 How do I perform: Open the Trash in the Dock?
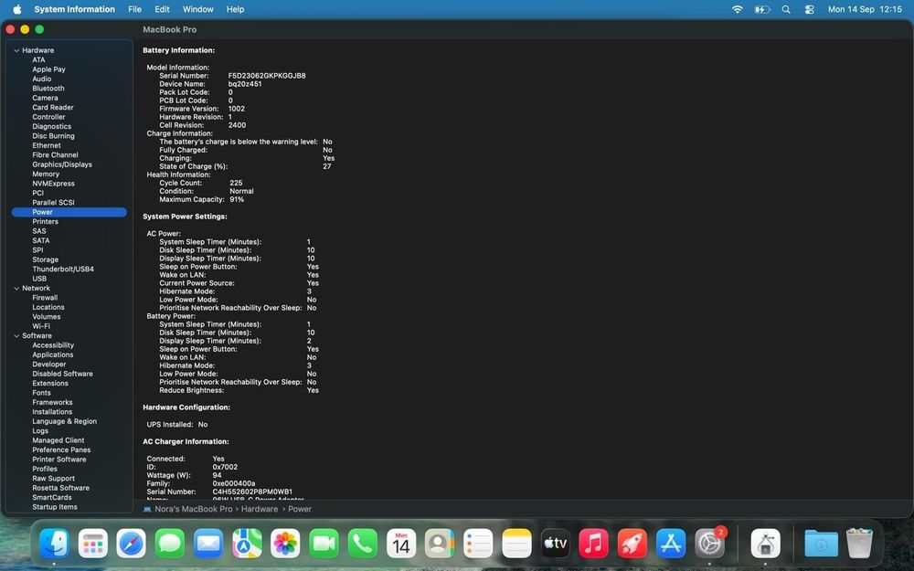coord(859,543)
